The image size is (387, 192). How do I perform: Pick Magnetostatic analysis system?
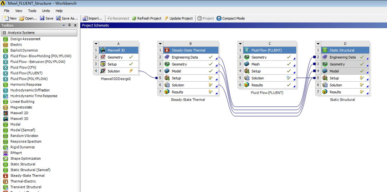coord(21,107)
